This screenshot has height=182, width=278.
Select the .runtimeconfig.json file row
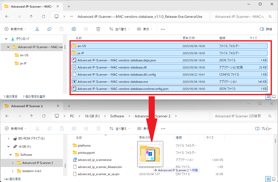point(170,89)
